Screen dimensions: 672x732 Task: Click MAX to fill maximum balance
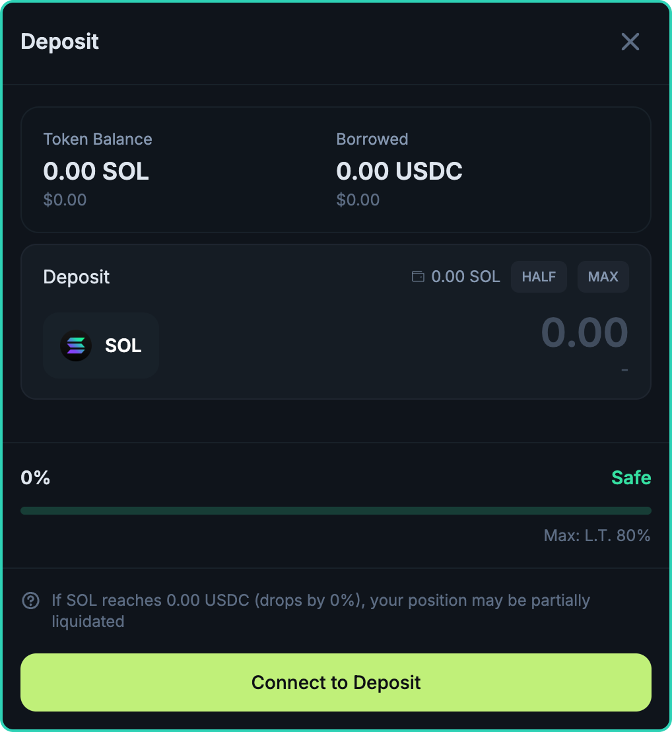pyautogui.click(x=603, y=276)
